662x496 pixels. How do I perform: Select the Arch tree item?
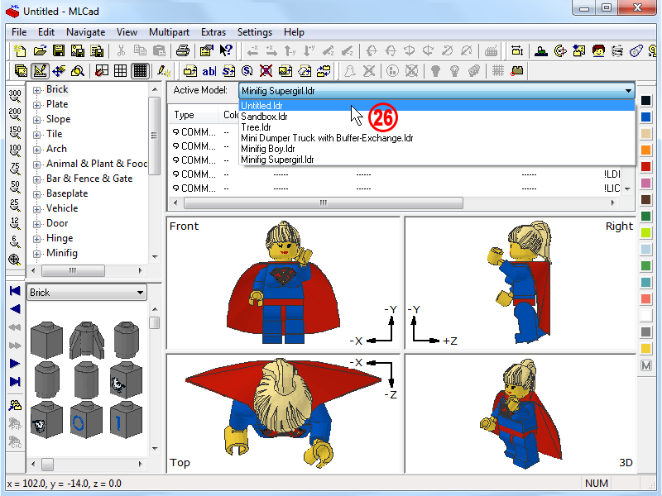(x=56, y=149)
